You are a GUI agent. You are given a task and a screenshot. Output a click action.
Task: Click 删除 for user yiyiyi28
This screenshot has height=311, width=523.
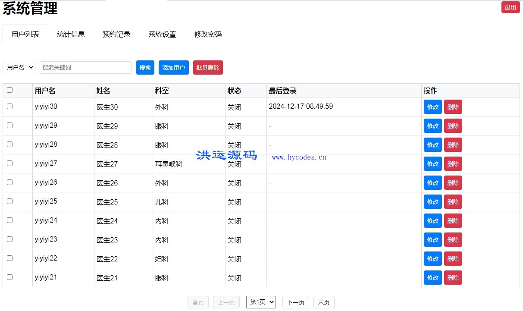point(453,145)
